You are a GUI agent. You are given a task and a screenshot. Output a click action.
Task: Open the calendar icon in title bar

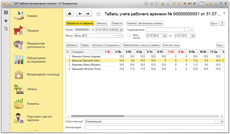tap(179, 4)
